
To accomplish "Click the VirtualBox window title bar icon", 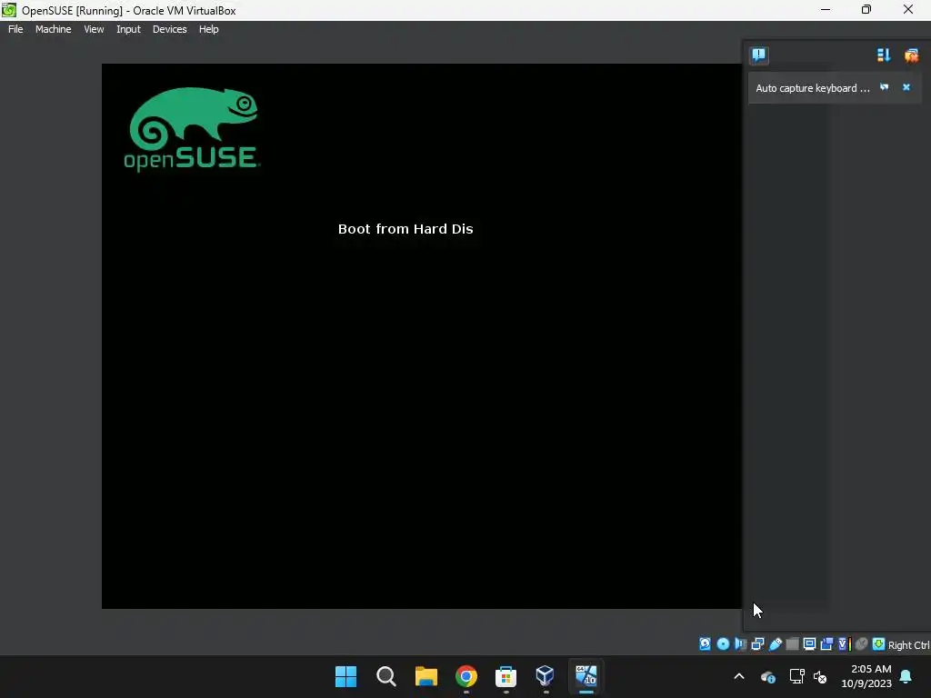I will pos(9,10).
